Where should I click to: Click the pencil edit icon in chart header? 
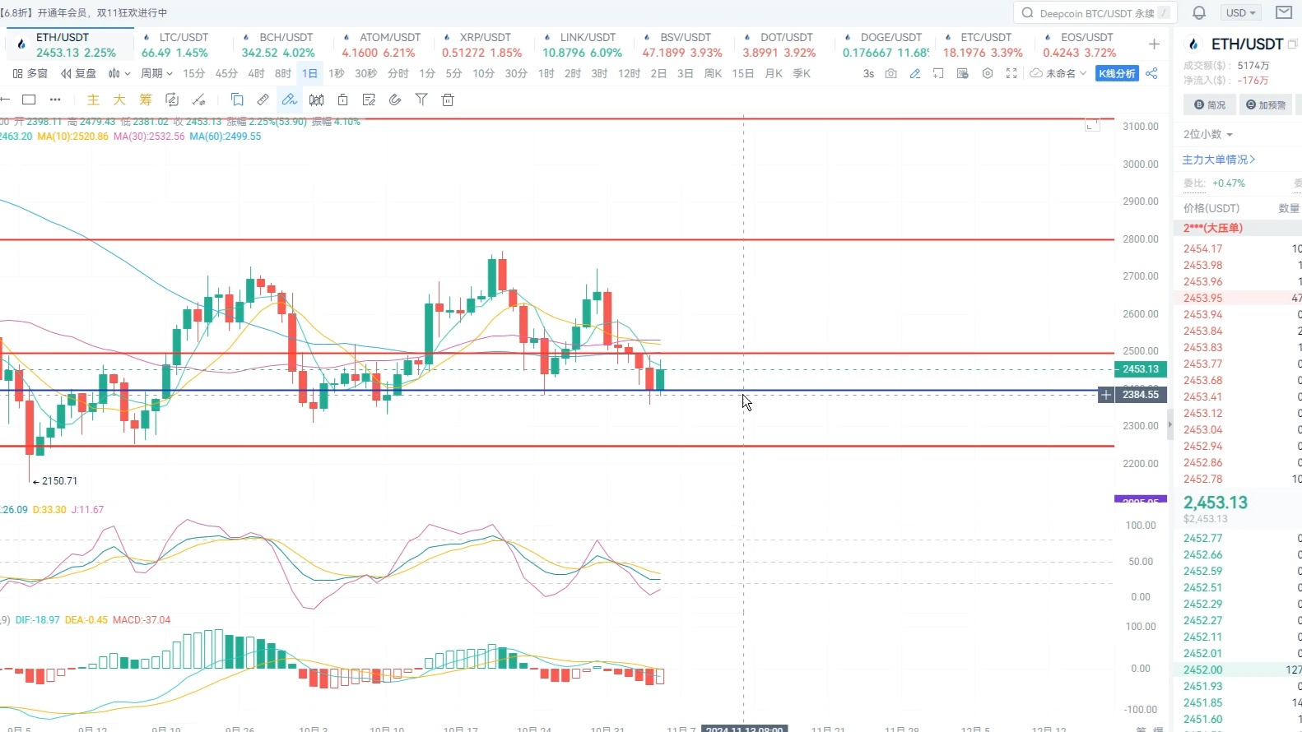point(914,73)
